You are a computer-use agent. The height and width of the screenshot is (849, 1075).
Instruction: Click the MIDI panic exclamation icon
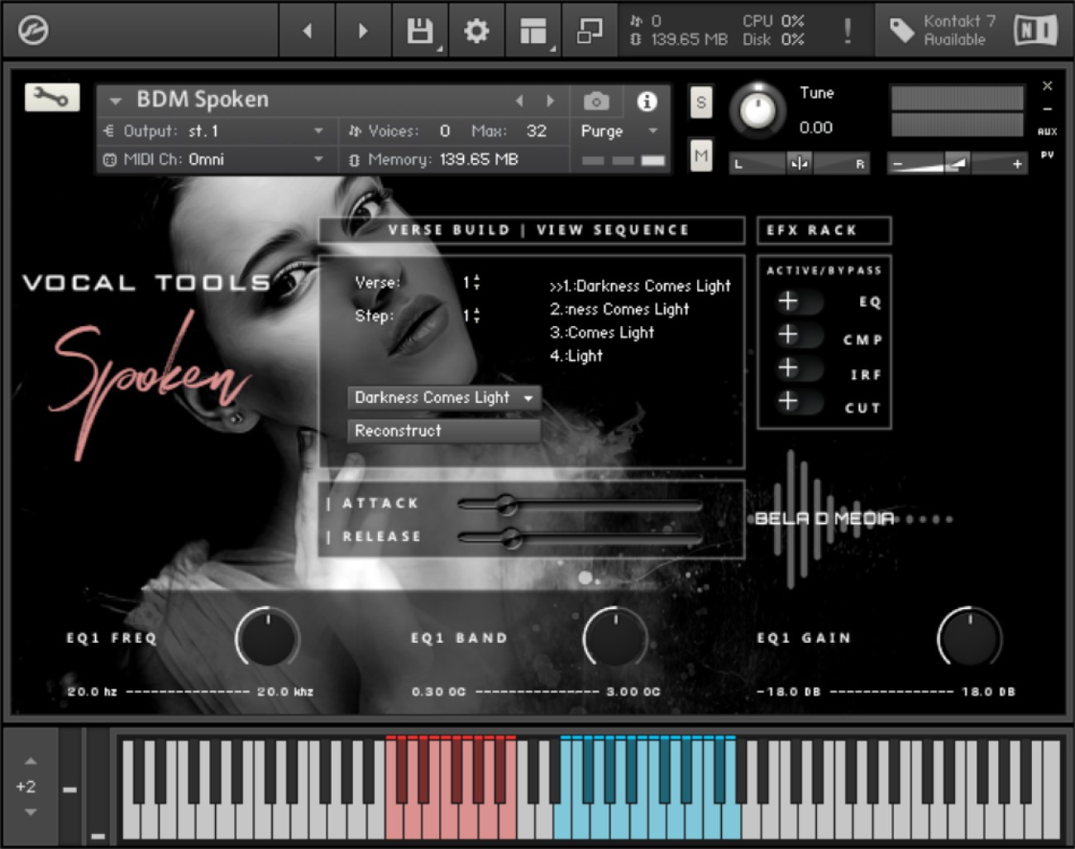tap(848, 30)
